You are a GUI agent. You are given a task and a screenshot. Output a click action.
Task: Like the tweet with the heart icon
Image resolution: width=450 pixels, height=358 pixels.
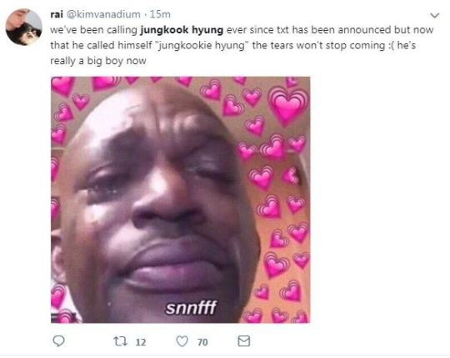point(182,341)
